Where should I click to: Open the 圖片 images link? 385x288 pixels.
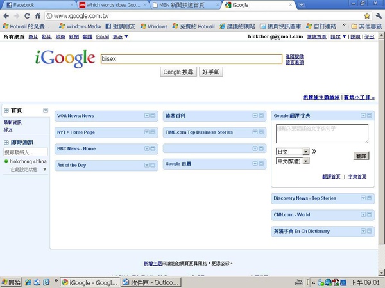click(x=33, y=36)
